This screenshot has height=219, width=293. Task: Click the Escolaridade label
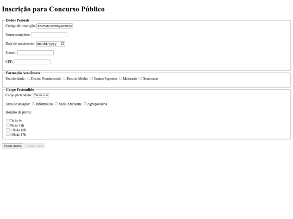[x=15, y=79]
